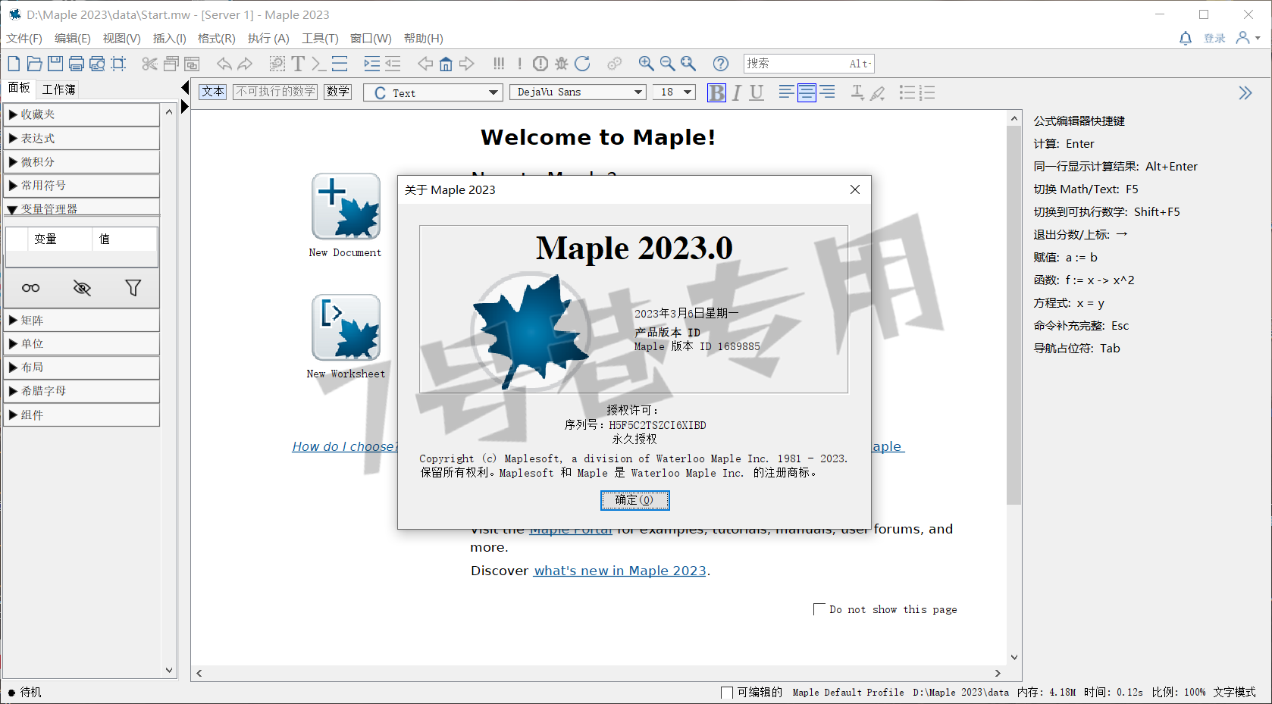Screen dimensions: 1272x704
Task: Save the worksheet with the floppy icon
Action: coord(55,64)
